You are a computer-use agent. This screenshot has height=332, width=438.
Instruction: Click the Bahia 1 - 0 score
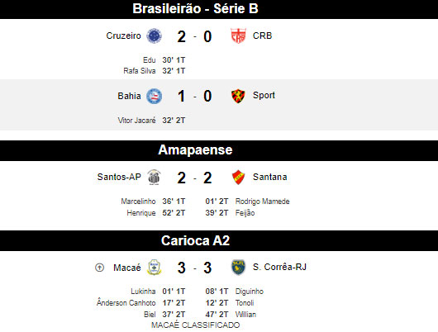tap(195, 96)
